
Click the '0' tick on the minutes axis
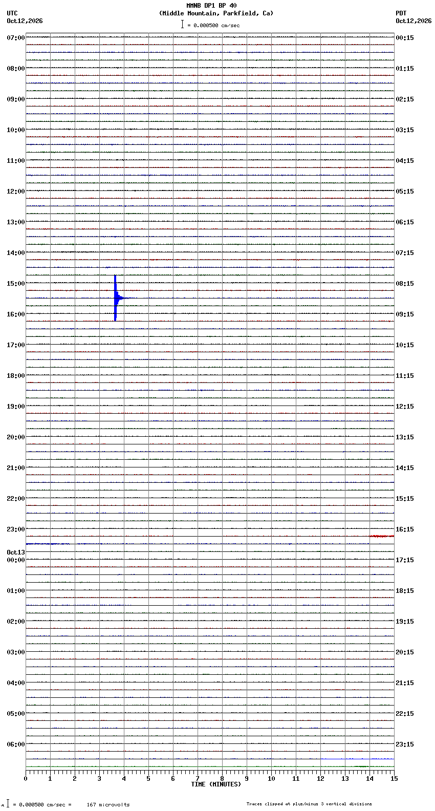(x=26, y=779)
